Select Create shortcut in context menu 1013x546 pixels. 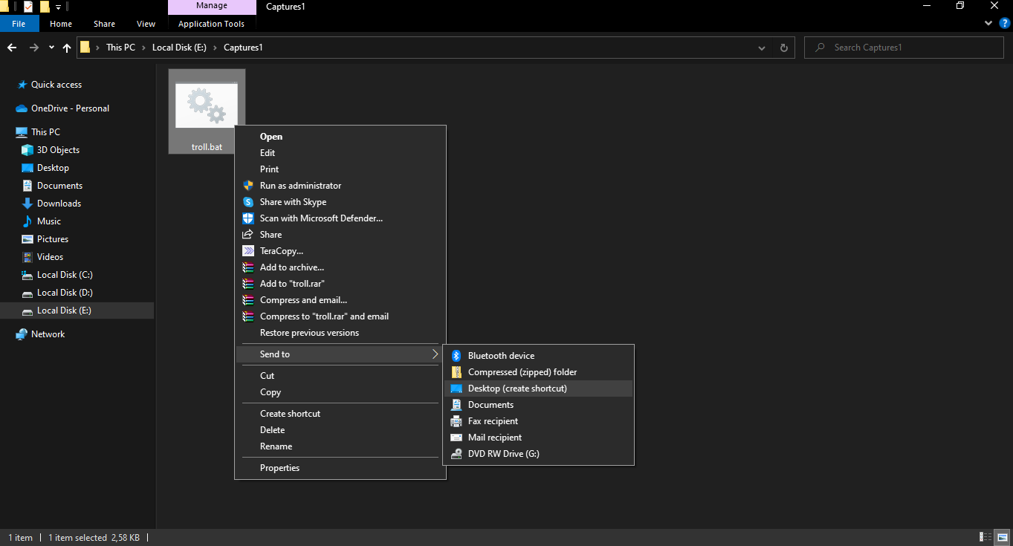click(x=340, y=414)
